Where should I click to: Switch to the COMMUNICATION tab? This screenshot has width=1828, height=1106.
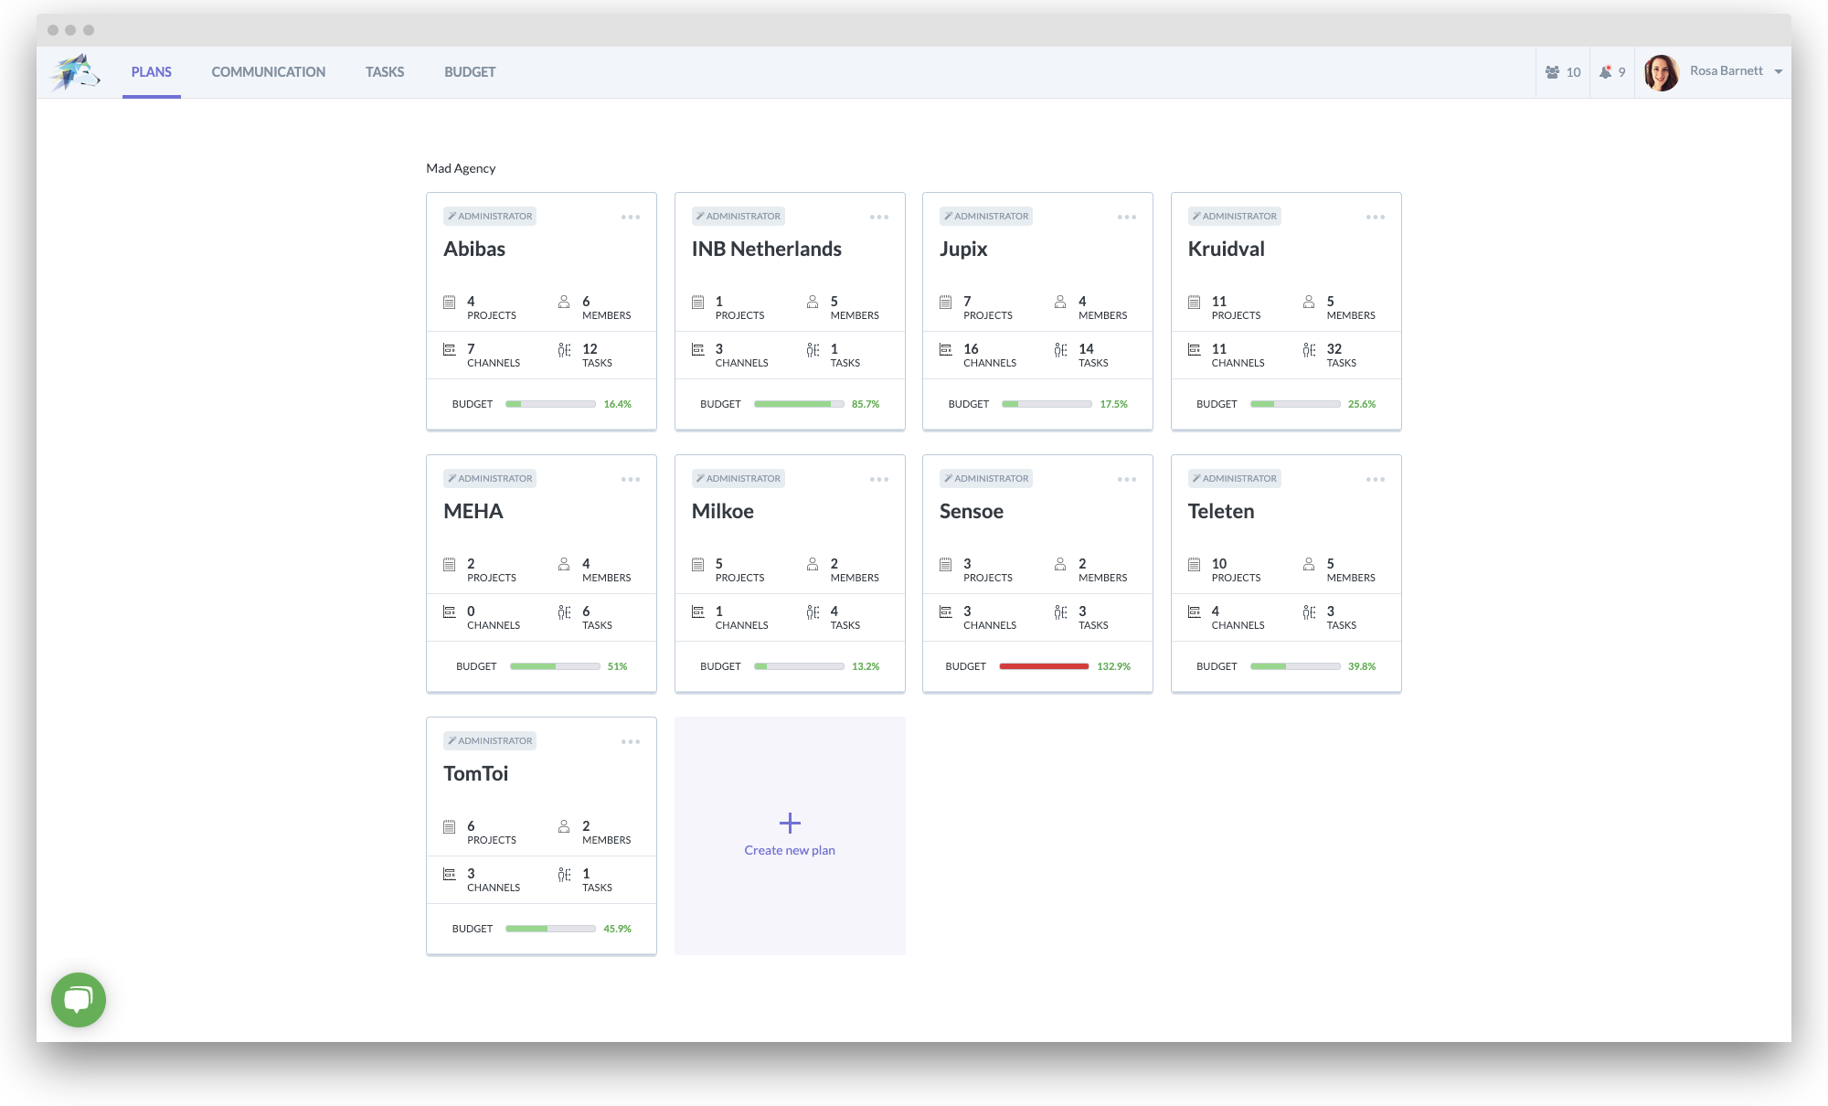(268, 71)
